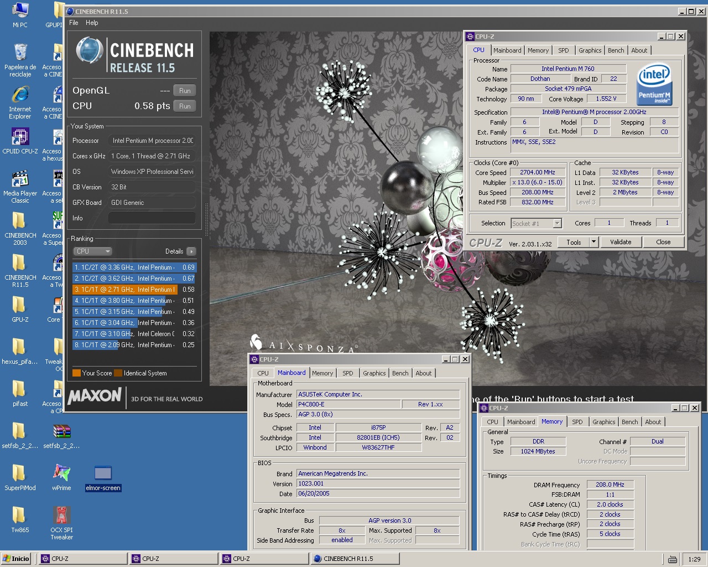
Task: Run the CPU benchmark
Action: [185, 106]
